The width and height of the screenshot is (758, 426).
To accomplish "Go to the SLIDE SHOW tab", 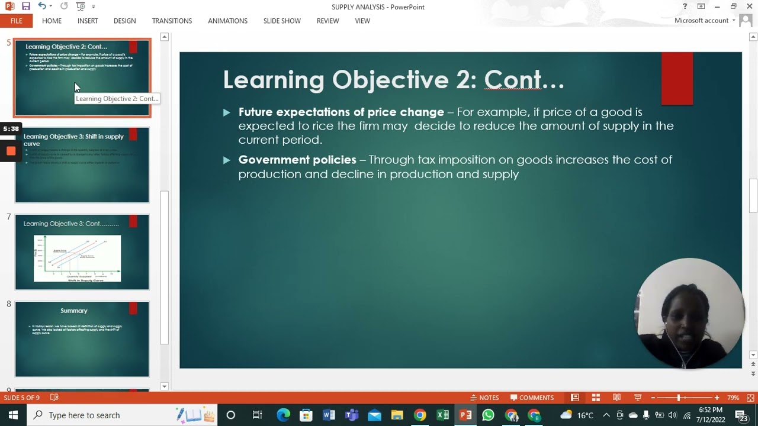I will (x=282, y=21).
